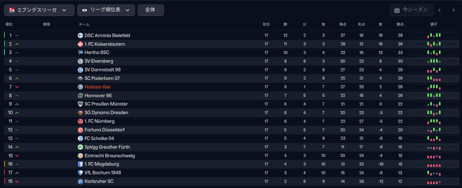Click the FC Schalke 04 club crest

[x=80, y=138]
